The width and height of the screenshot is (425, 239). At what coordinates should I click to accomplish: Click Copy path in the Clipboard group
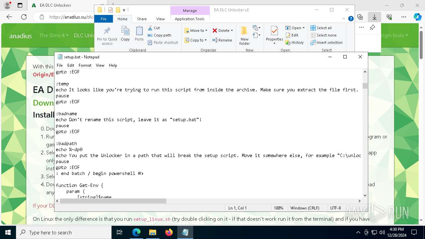pos(159,35)
